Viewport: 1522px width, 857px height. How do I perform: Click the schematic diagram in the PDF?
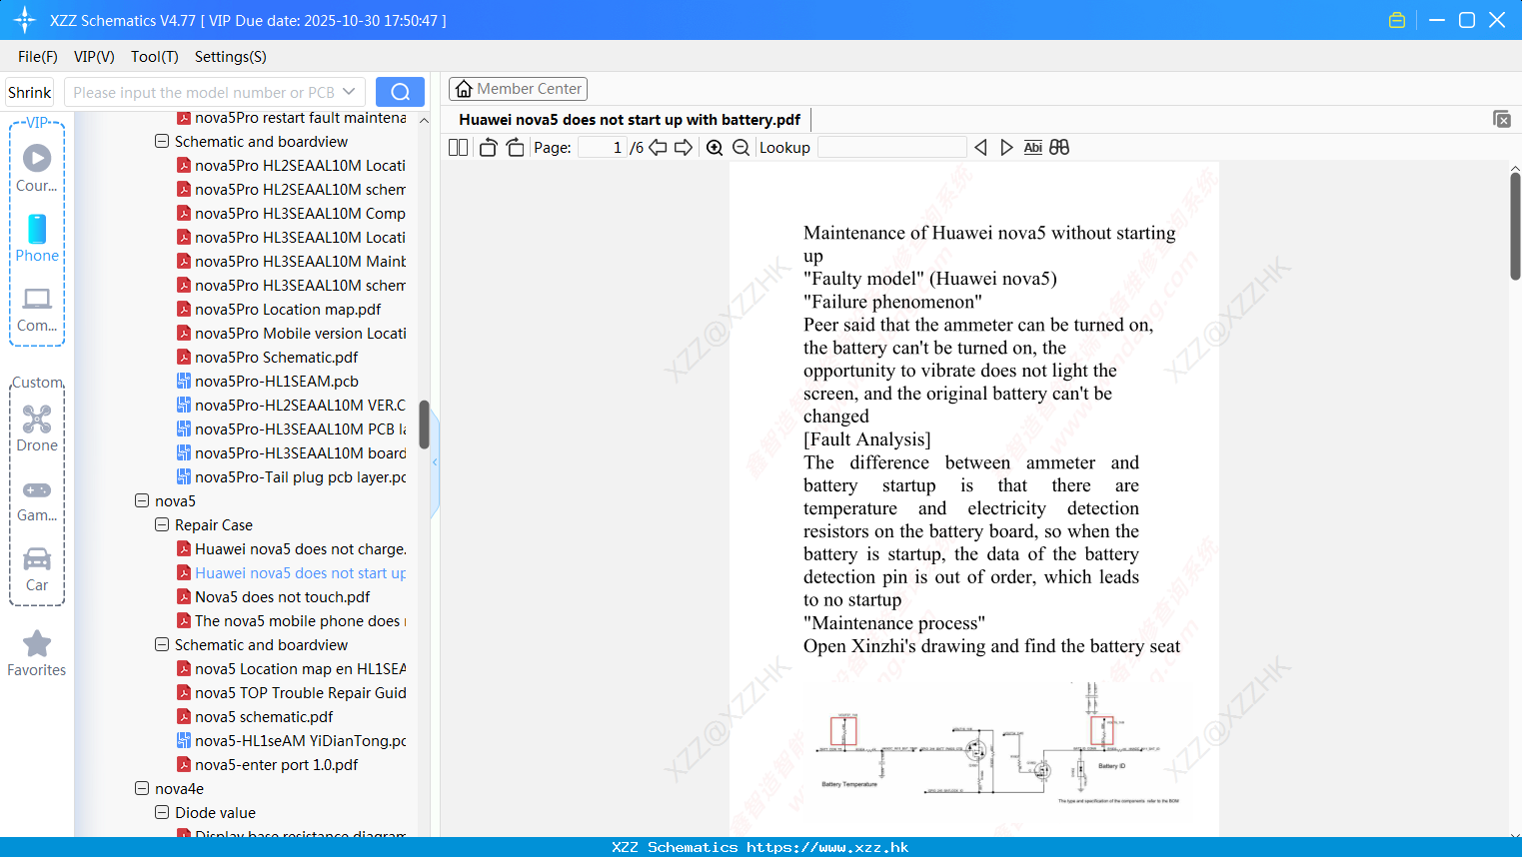coord(999,744)
